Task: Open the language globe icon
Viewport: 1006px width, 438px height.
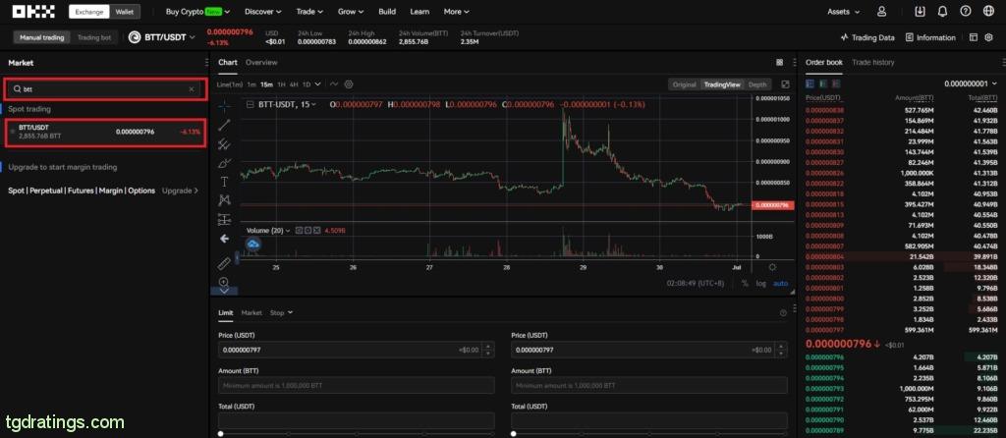Action: [988, 12]
